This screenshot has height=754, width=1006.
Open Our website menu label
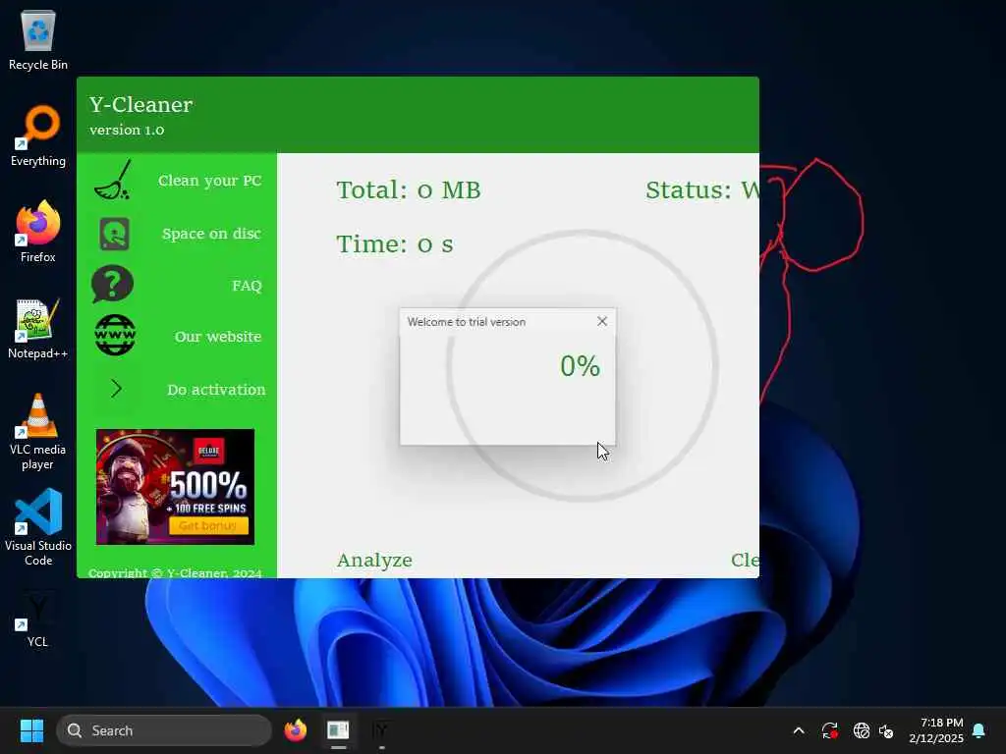coord(218,337)
